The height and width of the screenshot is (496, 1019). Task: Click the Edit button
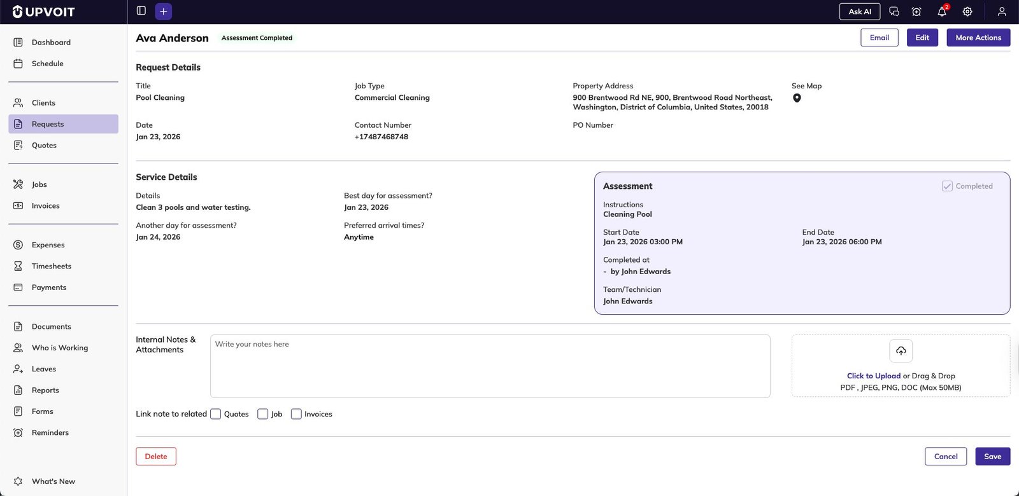click(922, 38)
